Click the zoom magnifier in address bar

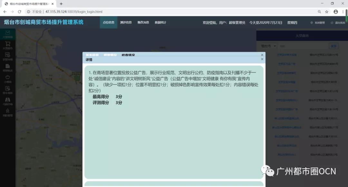(x=319, y=12)
